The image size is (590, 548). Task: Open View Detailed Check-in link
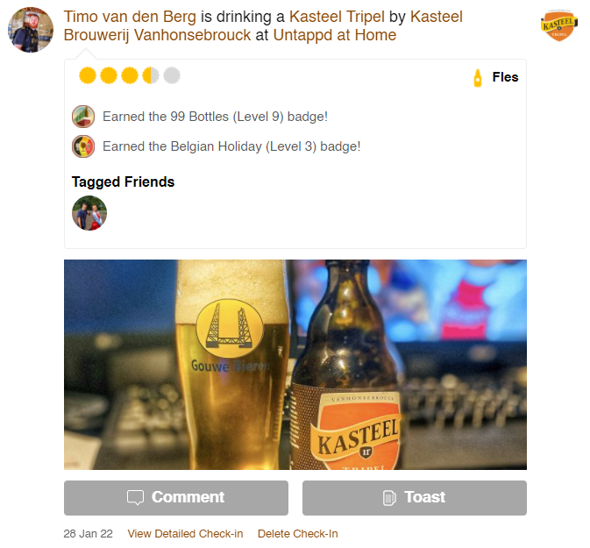tap(185, 533)
